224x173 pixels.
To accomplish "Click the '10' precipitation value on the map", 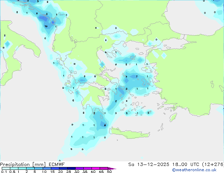I will pyautogui.click(x=46, y=26).
